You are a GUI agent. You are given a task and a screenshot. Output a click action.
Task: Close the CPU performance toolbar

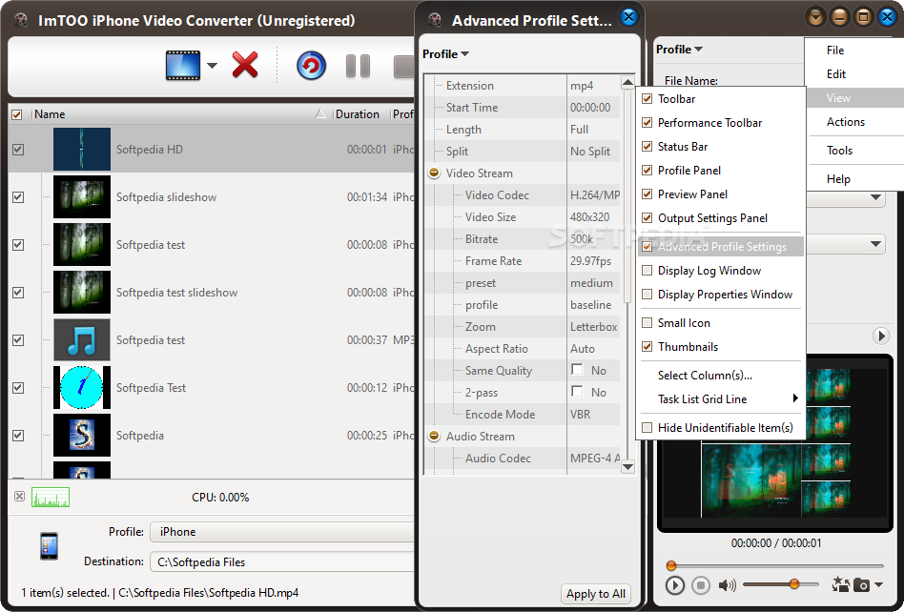click(x=20, y=496)
